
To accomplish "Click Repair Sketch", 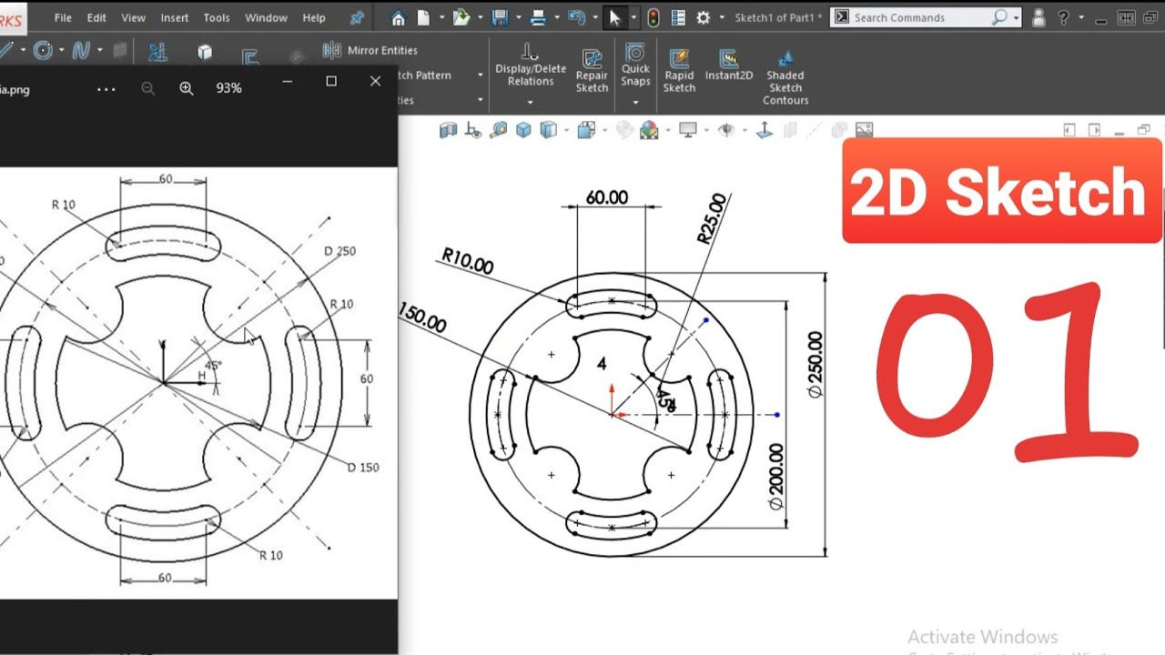I will point(592,71).
